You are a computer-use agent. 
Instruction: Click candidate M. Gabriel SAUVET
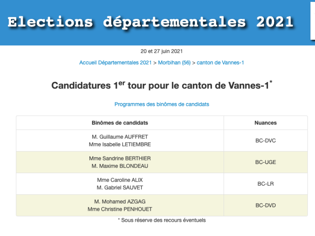coord(120,188)
